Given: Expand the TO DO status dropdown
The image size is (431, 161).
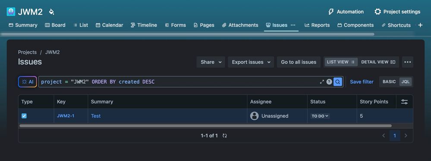Looking at the screenshot, I should pos(320,116).
